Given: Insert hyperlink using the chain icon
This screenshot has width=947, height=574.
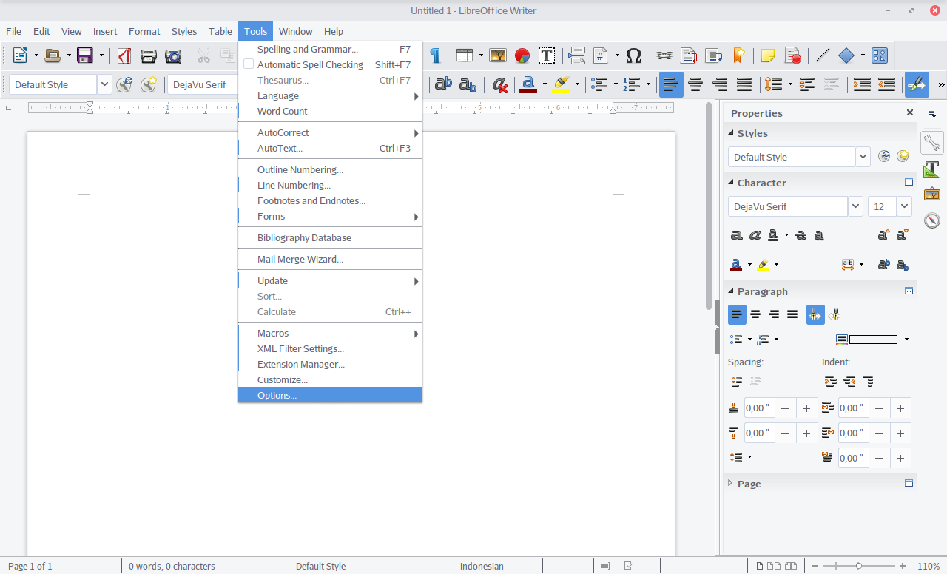Looking at the screenshot, I should click(664, 55).
